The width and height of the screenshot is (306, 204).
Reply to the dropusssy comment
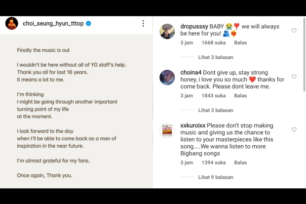click(x=240, y=42)
